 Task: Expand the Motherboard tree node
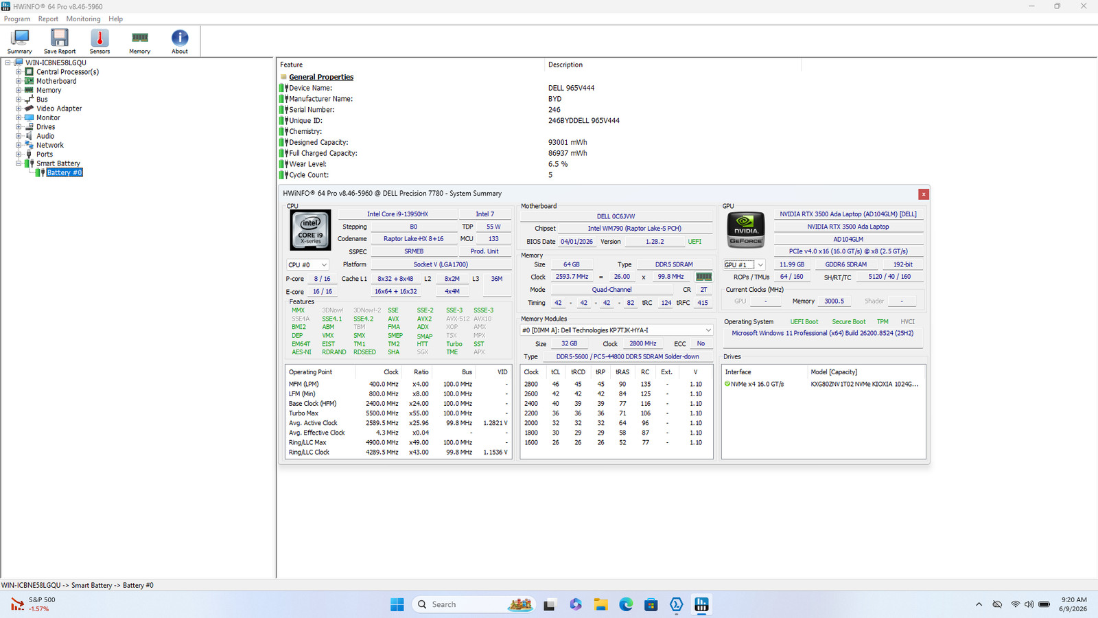pos(19,81)
